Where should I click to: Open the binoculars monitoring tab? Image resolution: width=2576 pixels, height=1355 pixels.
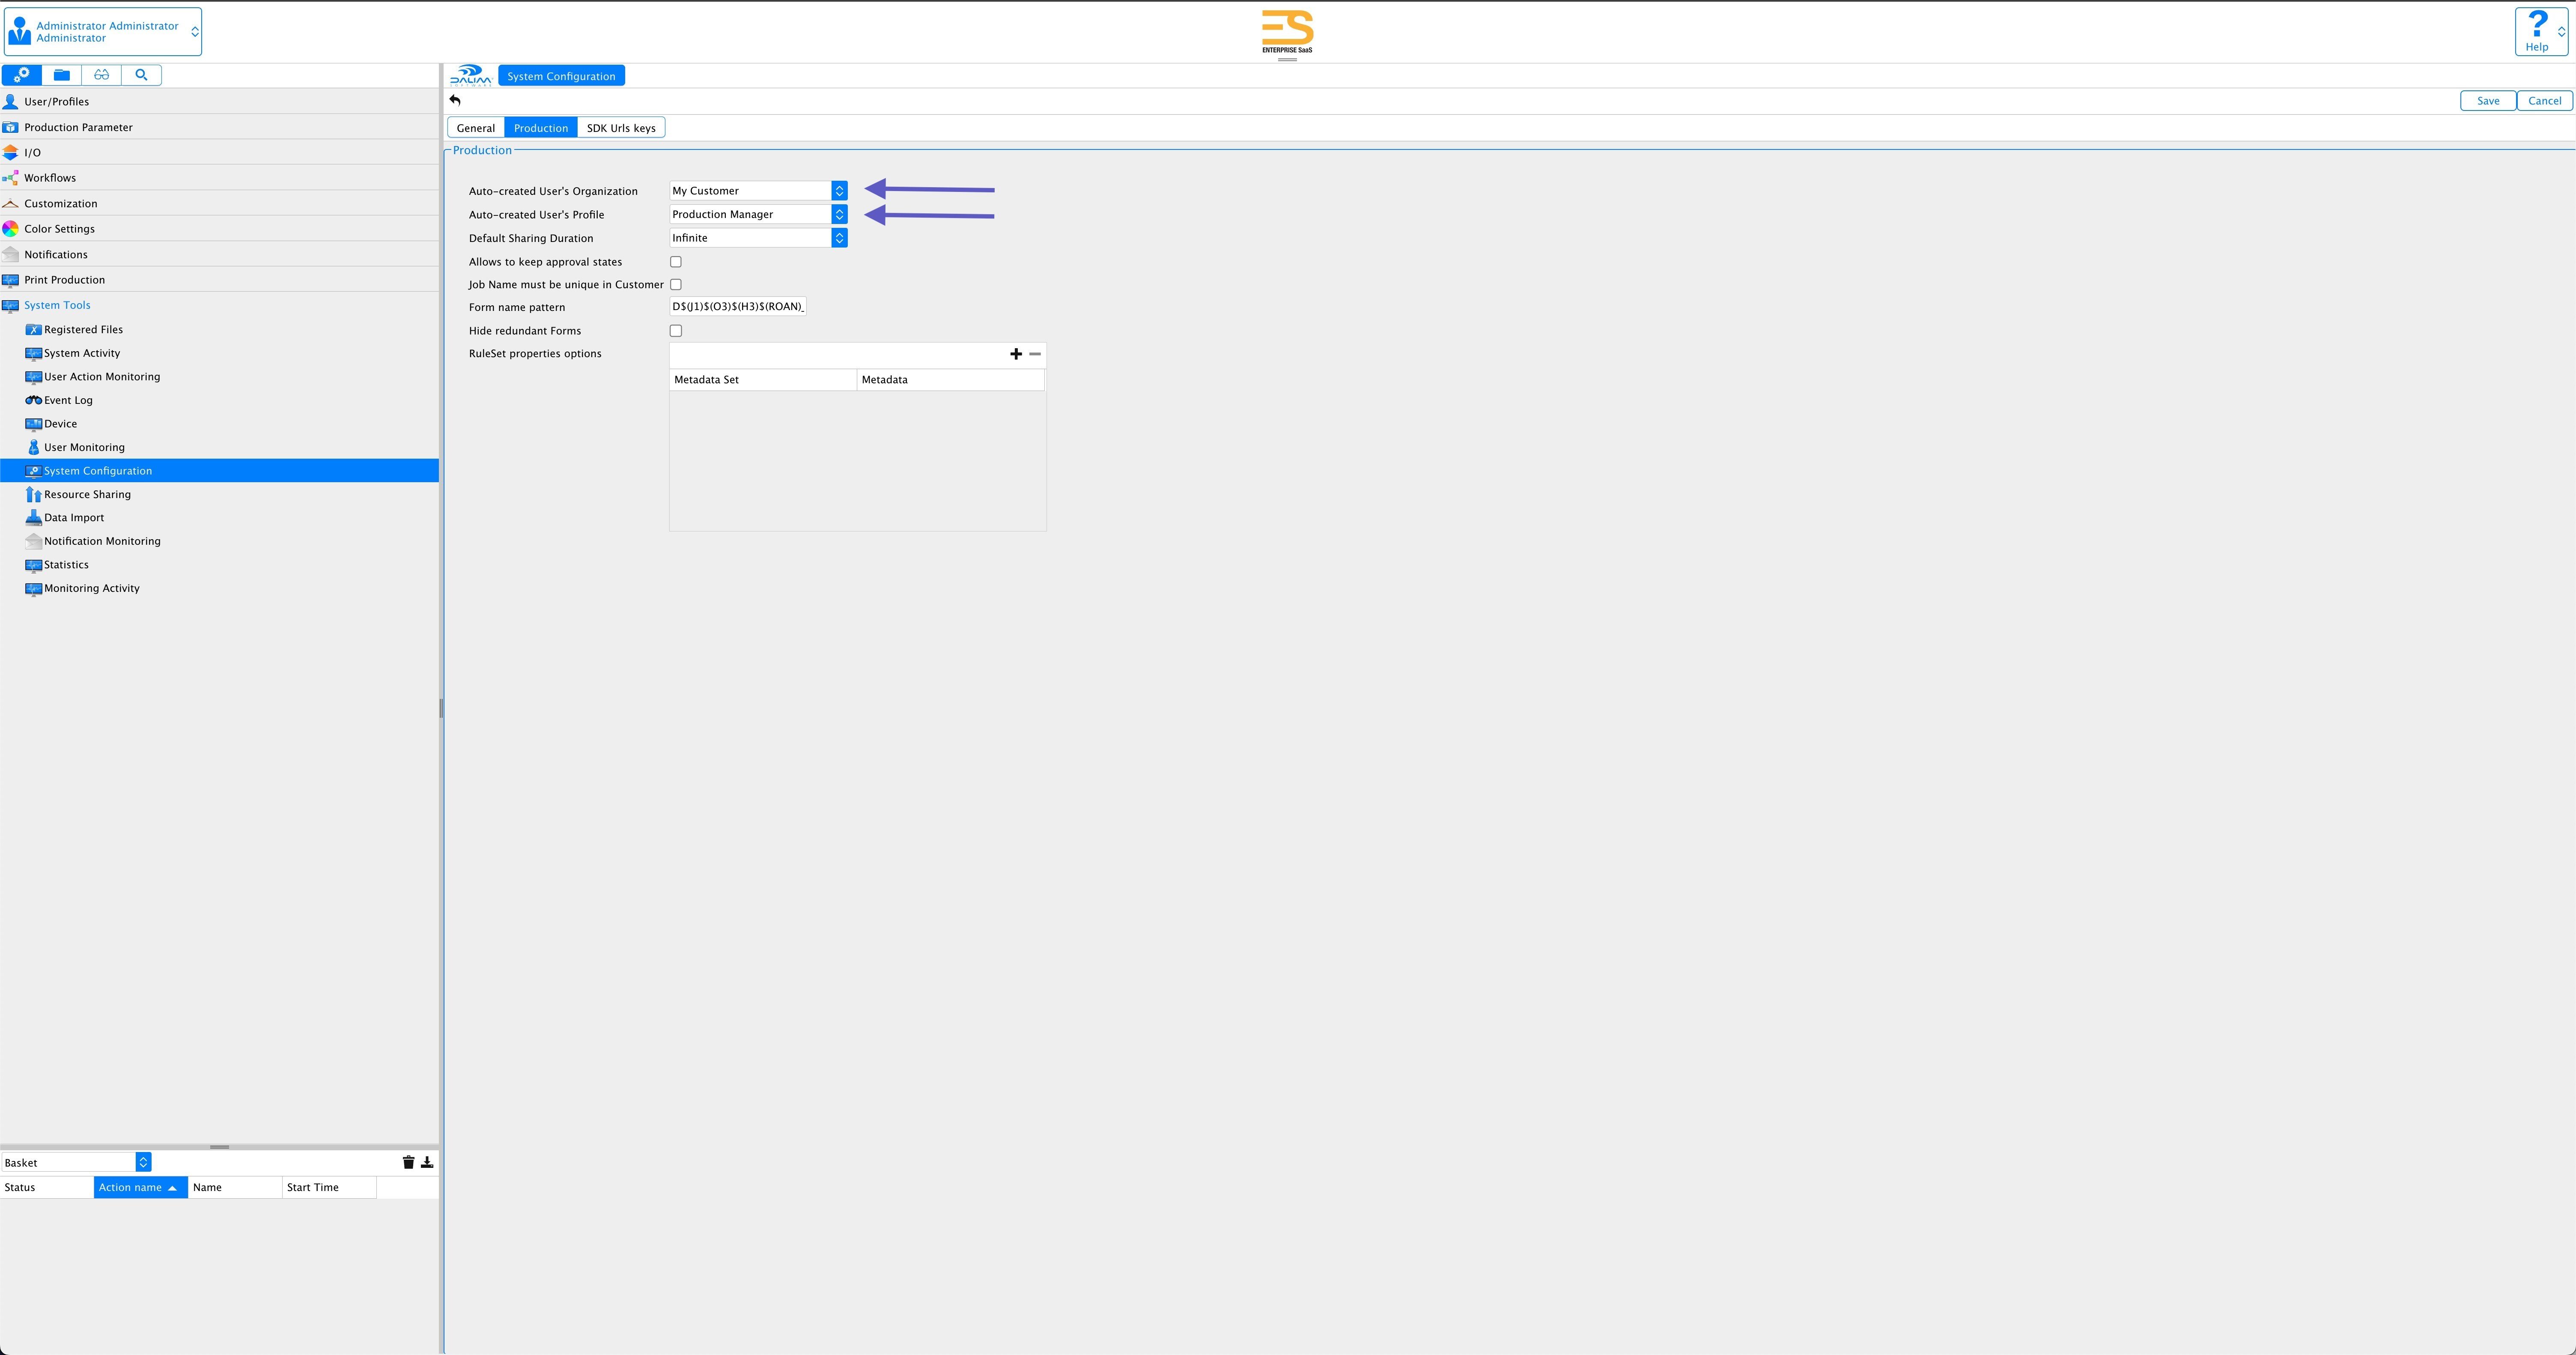pyautogui.click(x=101, y=75)
